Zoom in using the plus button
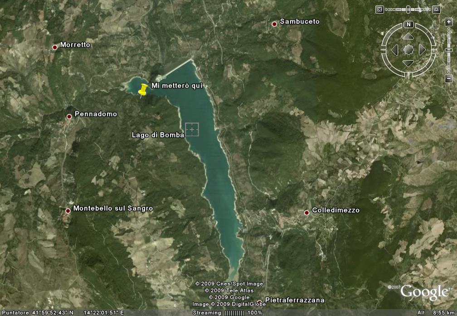 click(x=448, y=22)
